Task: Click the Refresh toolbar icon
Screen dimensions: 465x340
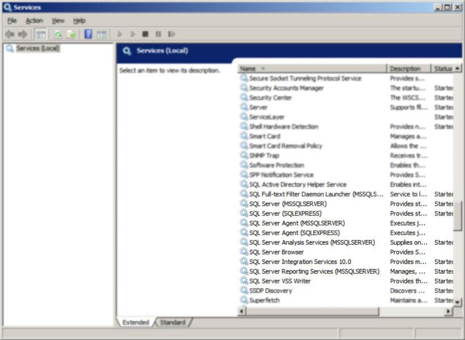Action: (x=58, y=35)
